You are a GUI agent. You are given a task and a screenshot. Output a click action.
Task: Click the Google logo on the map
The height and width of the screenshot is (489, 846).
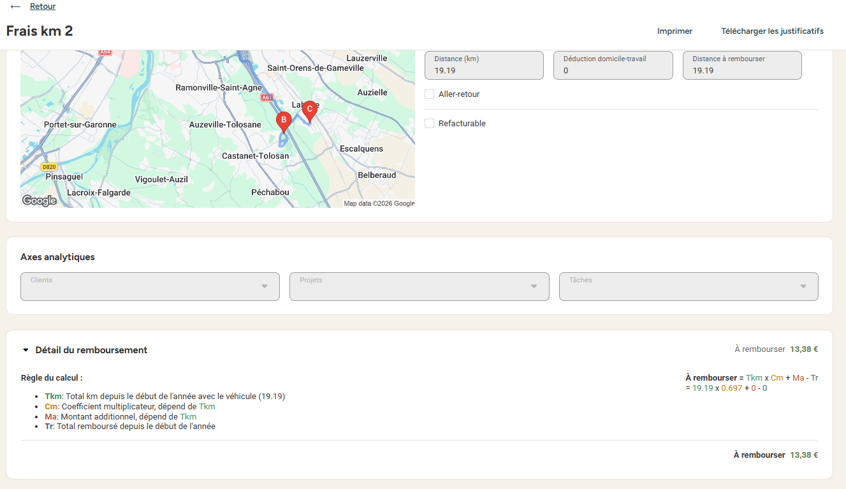coord(40,201)
